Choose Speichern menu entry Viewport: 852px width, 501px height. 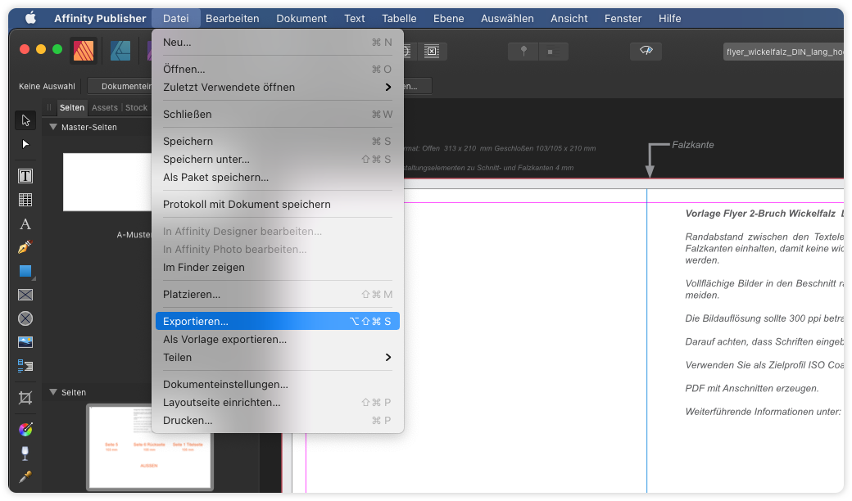pyautogui.click(x=278, y=141)
